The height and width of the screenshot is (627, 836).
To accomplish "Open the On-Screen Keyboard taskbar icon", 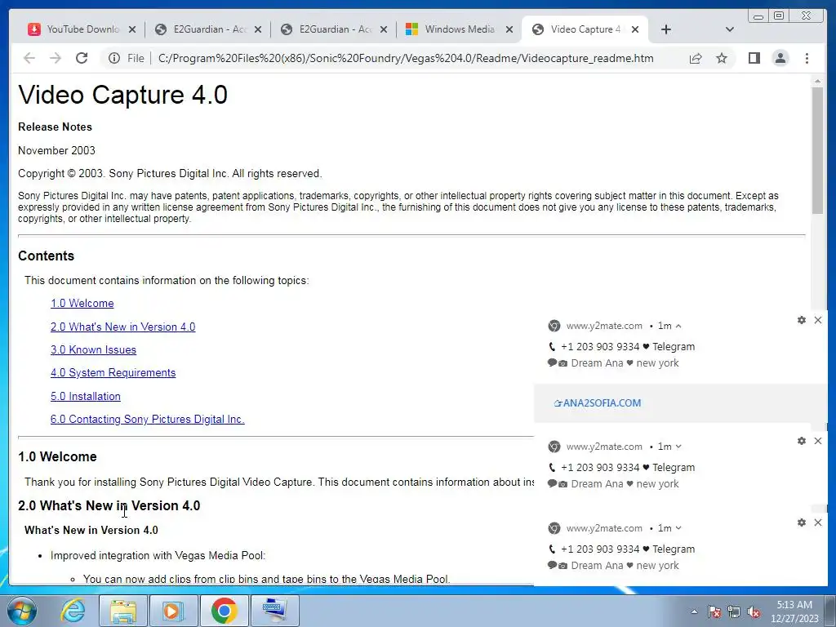I will click(x=274, y=611).
